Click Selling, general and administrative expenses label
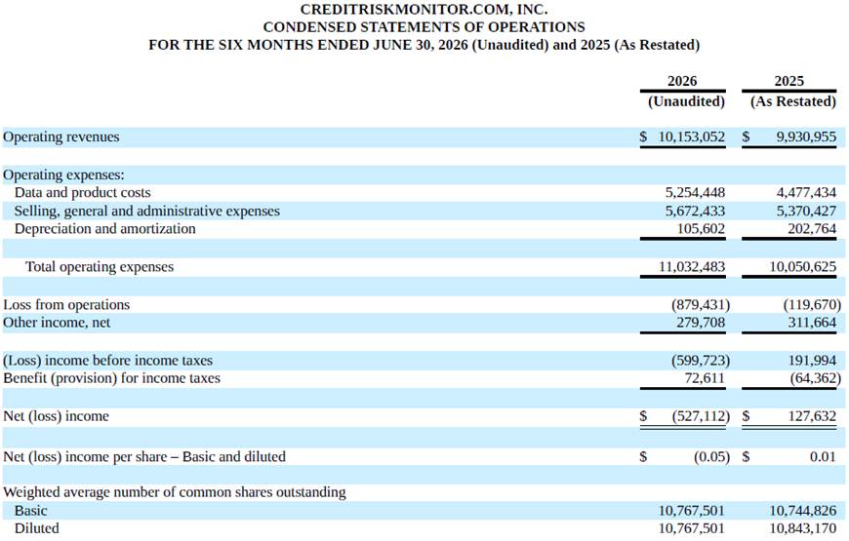 point(147,211)
